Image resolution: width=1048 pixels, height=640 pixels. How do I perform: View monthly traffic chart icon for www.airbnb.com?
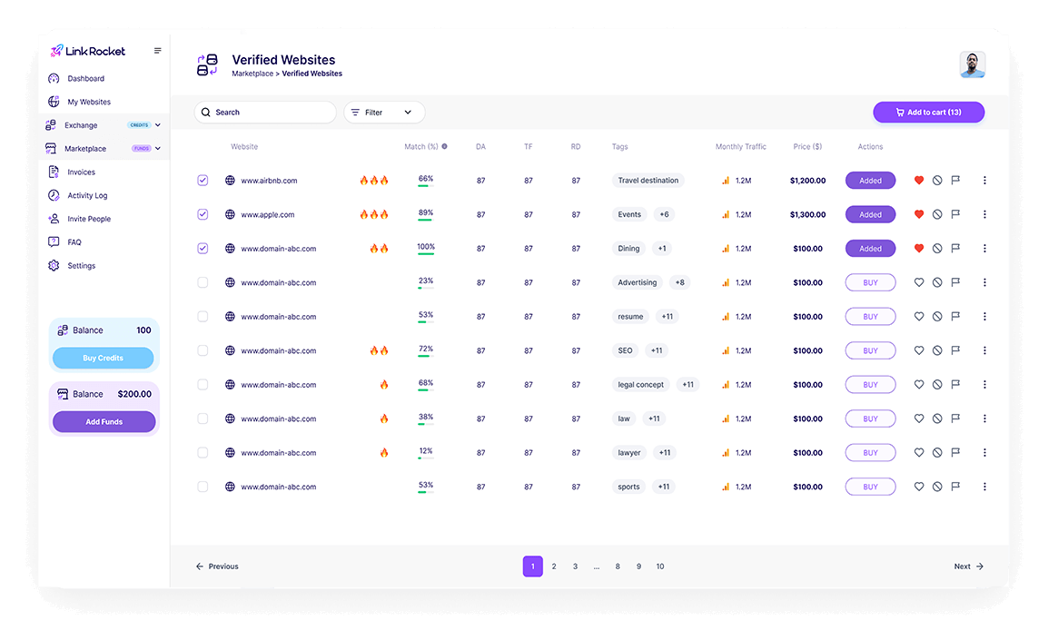726,180
